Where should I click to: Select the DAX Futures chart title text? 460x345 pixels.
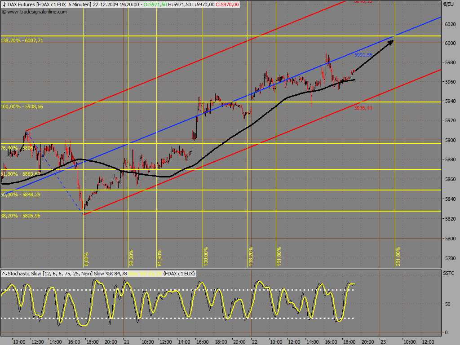(21, 4)
